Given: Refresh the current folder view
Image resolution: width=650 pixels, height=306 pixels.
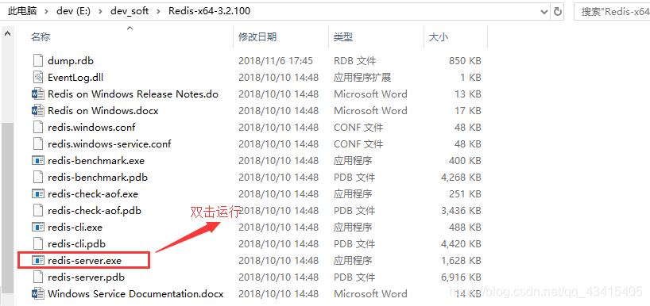Looking at the screenshot, I should coord(558,12).
